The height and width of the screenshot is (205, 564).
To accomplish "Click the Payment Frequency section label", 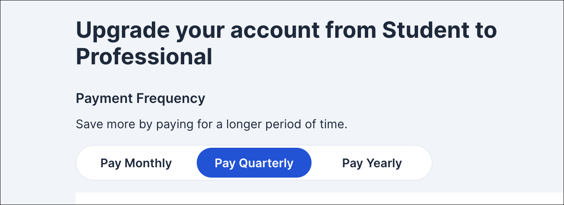I will pos(140,99).
